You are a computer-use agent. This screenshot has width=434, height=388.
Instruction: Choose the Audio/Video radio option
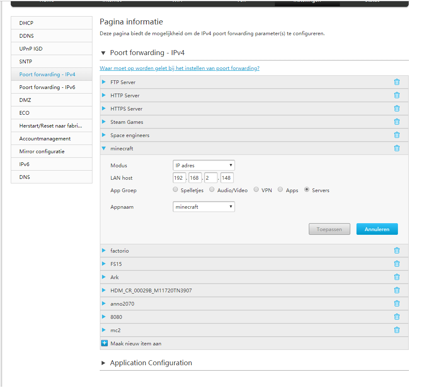pyautogui.click(x=212, y=190)
